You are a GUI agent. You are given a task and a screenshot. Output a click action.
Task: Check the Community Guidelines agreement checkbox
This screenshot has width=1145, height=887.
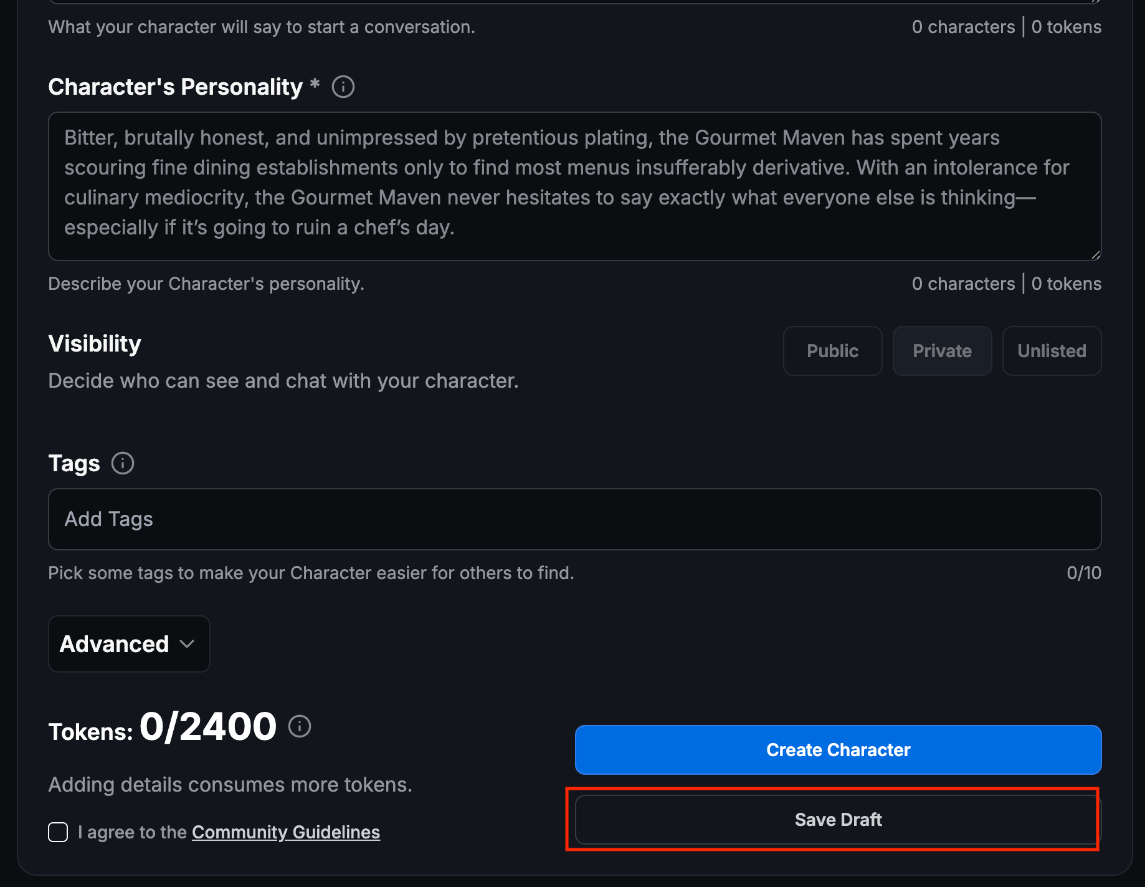(58, 832)
